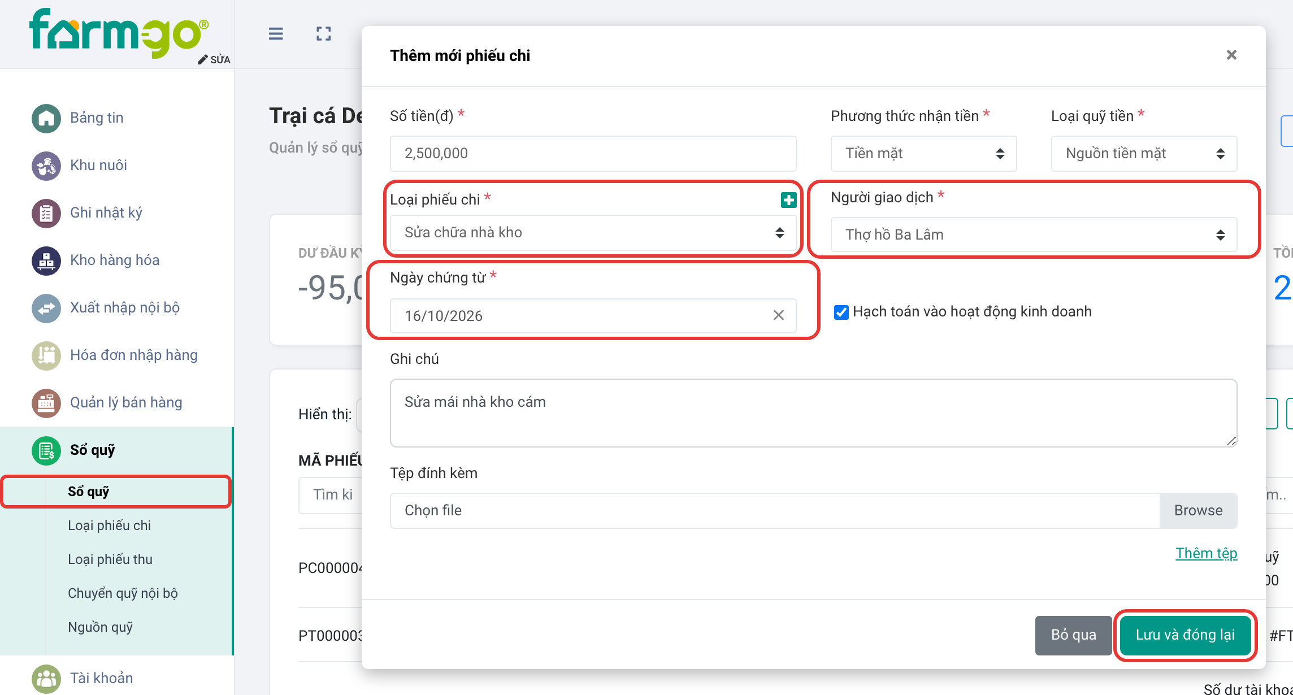Viewport: 1293px width, 695px height.
Task: Open the Loại quỹ tiền dropdown
Action: (1144, 153)
